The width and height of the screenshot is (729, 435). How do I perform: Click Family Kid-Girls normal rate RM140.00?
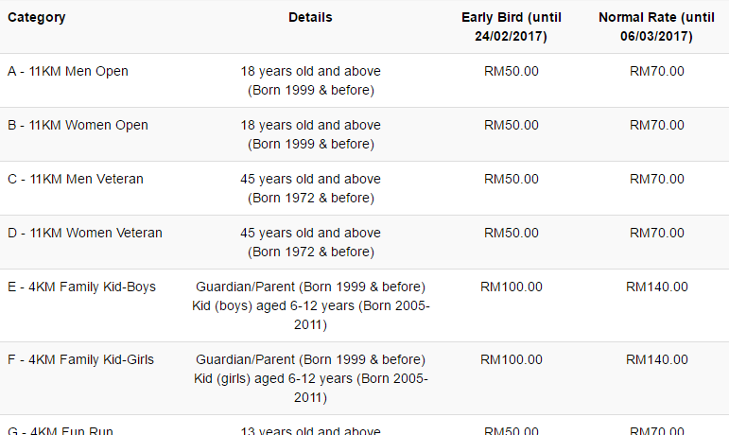(656, 360)
